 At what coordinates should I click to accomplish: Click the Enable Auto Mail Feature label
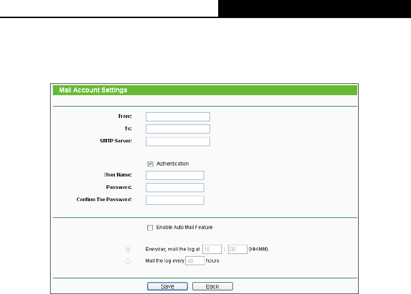[x=184, y=227]
